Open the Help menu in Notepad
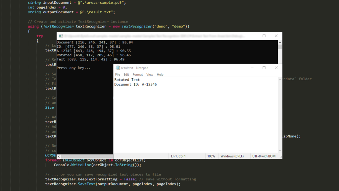Screen dimensions: 339x191 coord(160,75)
